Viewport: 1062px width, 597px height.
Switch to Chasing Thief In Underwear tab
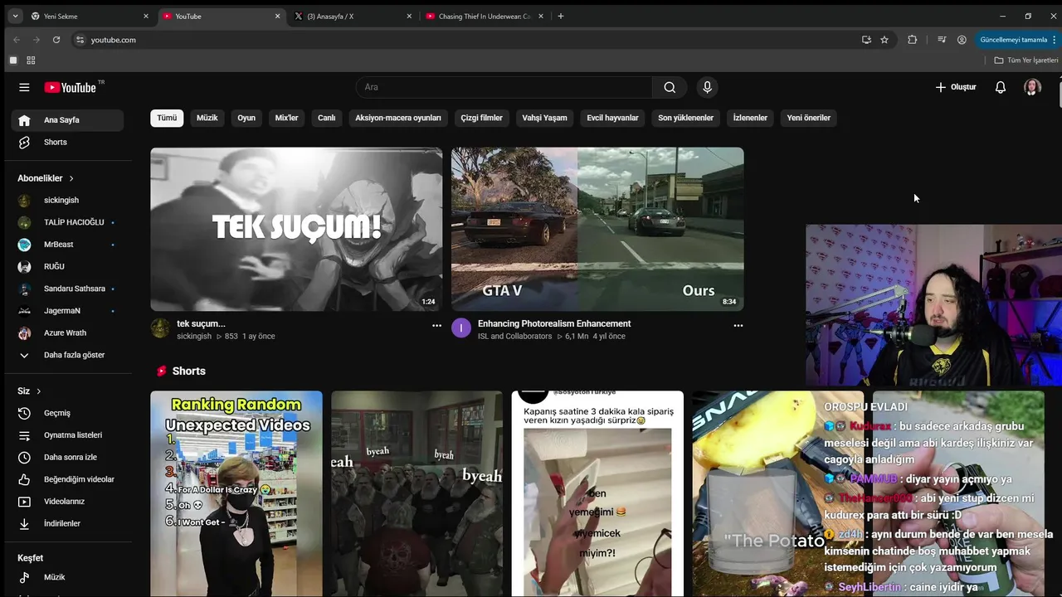(x=484, y=16)
